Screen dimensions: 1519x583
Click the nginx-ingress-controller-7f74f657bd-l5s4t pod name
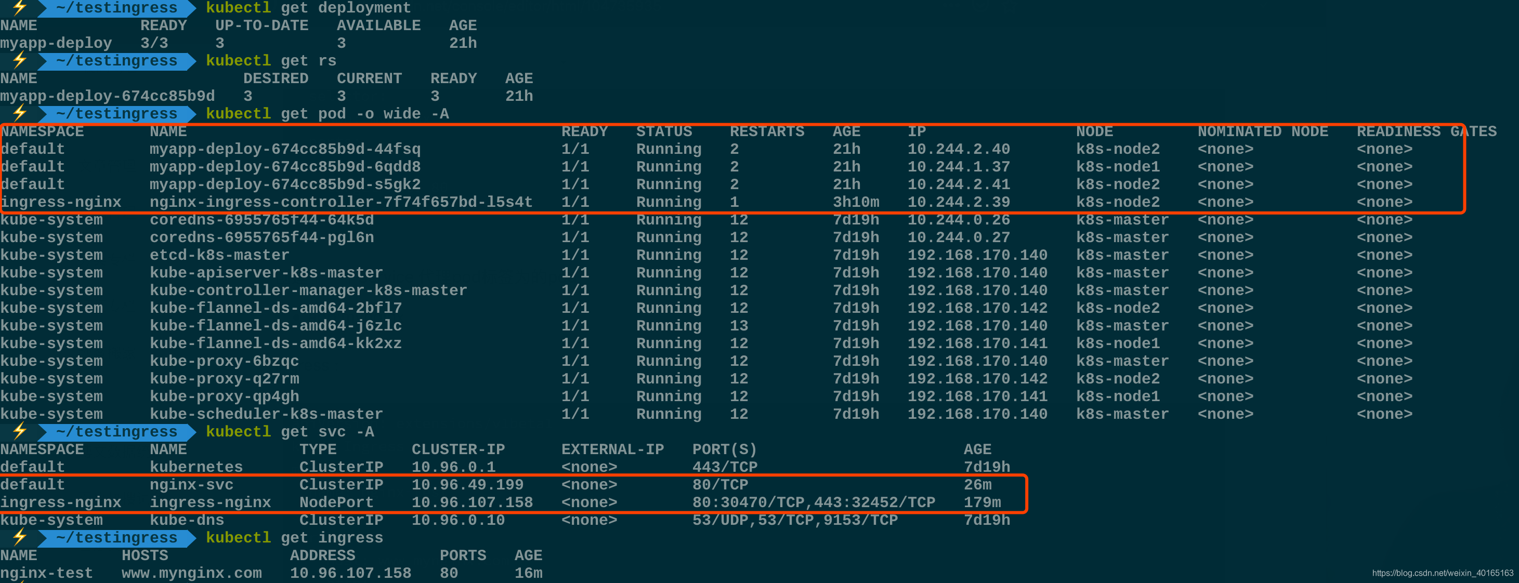pyautogui.click(x=341, y=202)
